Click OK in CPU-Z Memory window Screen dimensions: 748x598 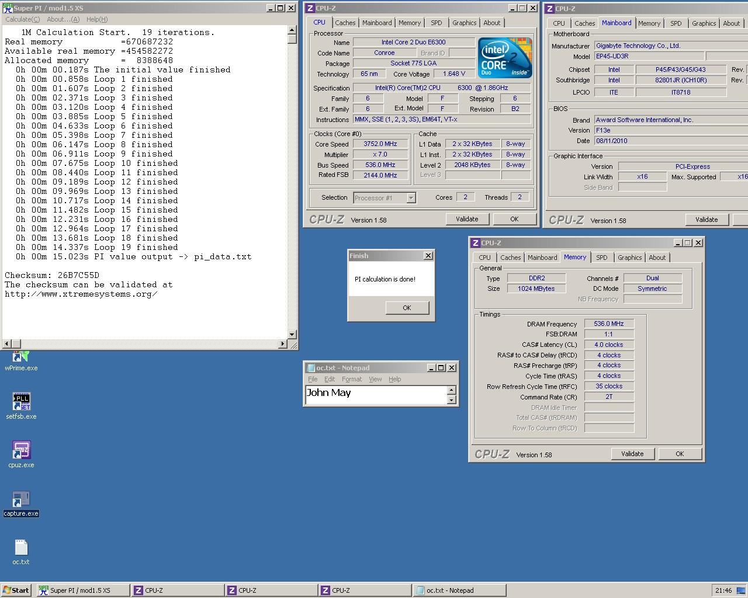click(680, 454)
